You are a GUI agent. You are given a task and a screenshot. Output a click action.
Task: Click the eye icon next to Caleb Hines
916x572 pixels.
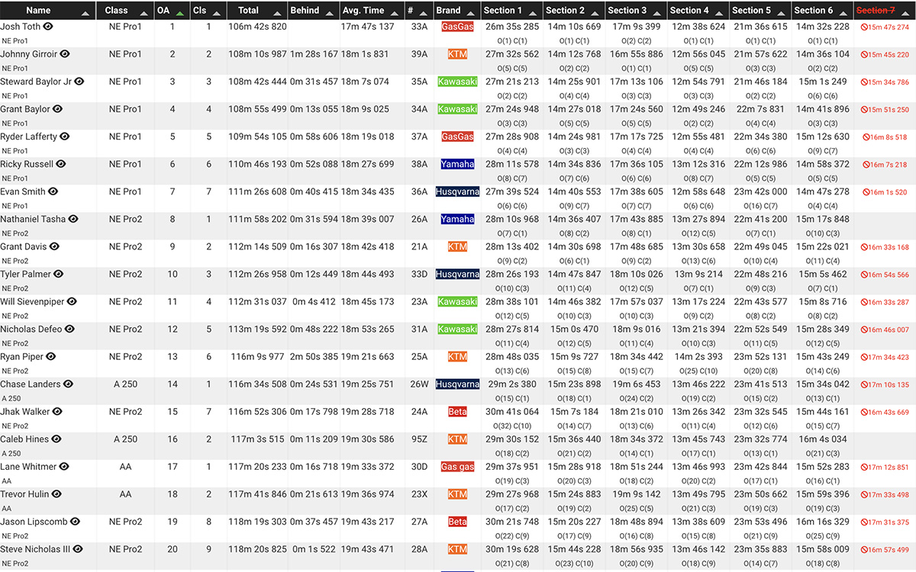coord(56,439)
